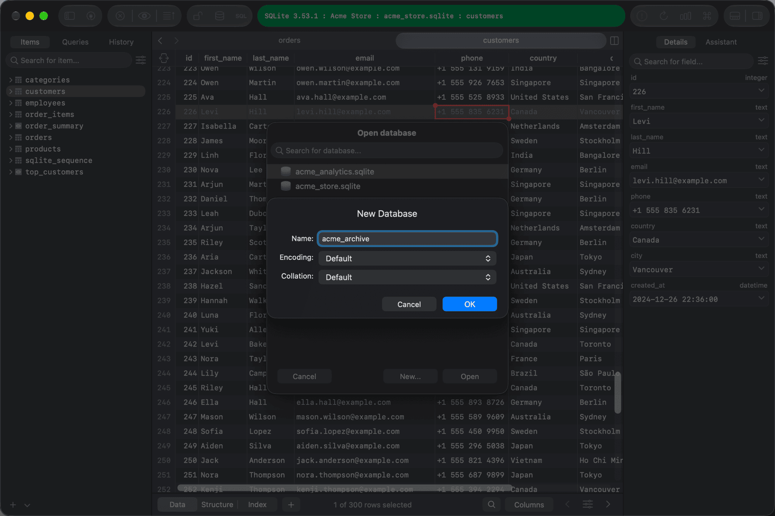The width and height of the screenshot is (775, 516).
Task: Click the magnifier search icon in bottom bar
Action: tap(491, 504)
